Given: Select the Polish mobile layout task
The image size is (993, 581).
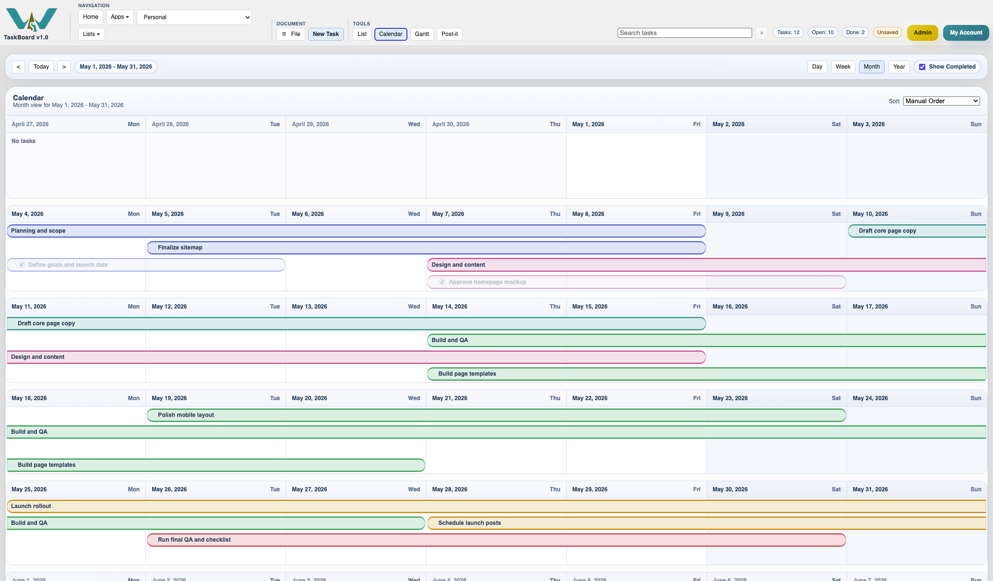Looking at the screenshot, I should tap(496, 415).
